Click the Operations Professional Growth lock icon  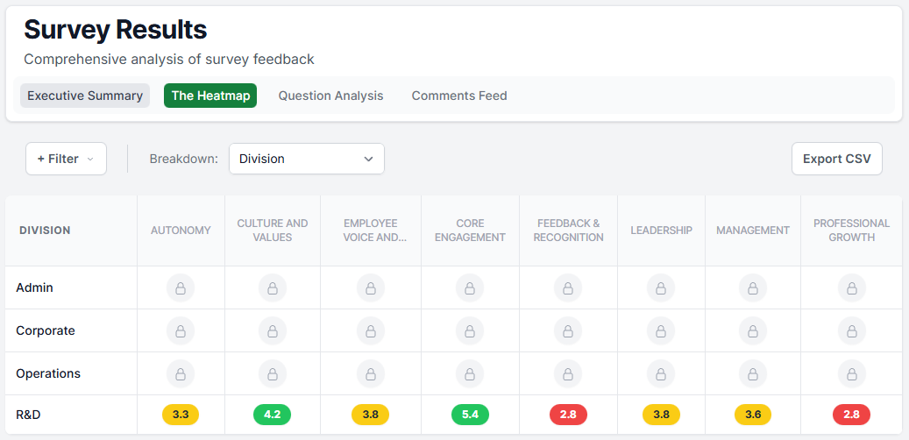(x=851, y=374)
